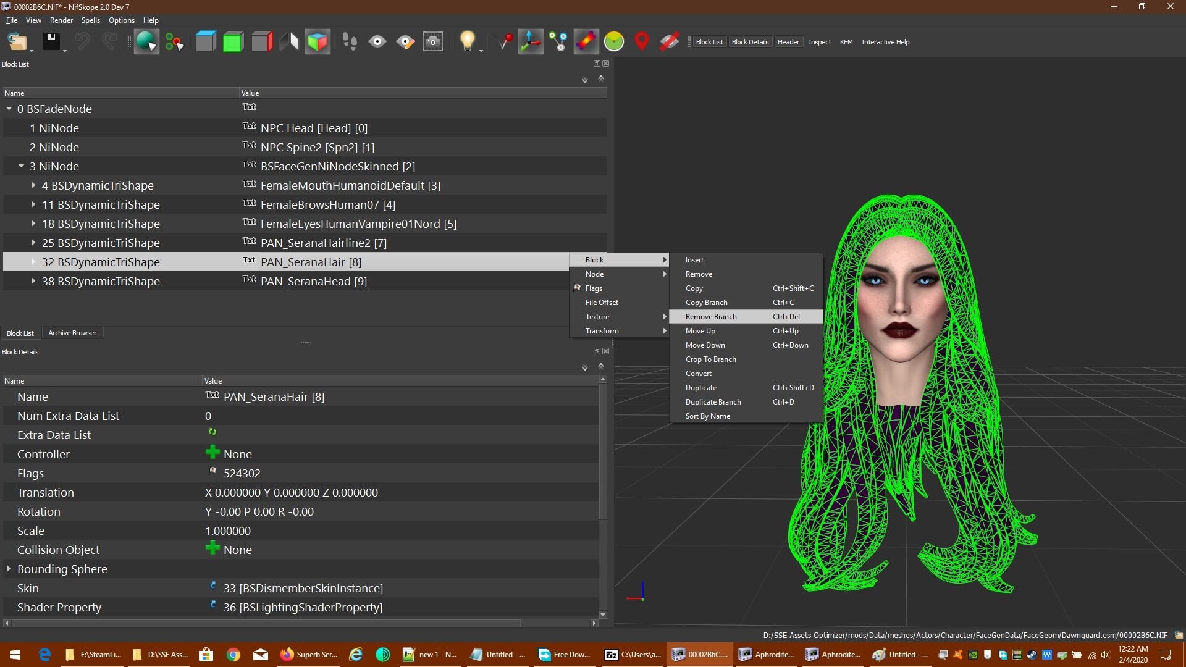
Task: Toggle the crossed-out eye hidden icon
Action: click(669, 42)
